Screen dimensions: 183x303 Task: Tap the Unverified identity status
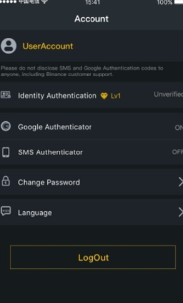pyautogui.click(x=168, y=94)
